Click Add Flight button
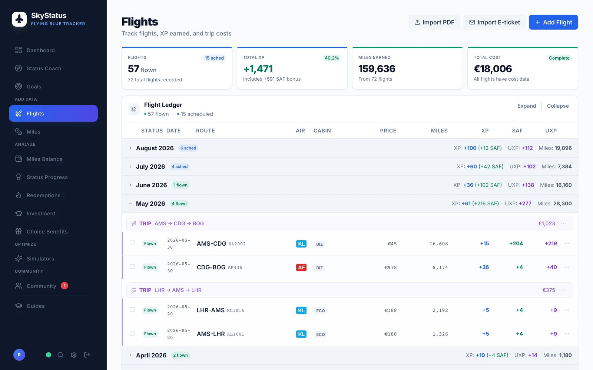 [553, 22]
